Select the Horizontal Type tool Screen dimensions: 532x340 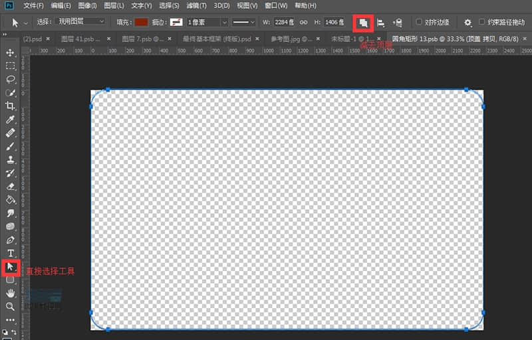10,253
